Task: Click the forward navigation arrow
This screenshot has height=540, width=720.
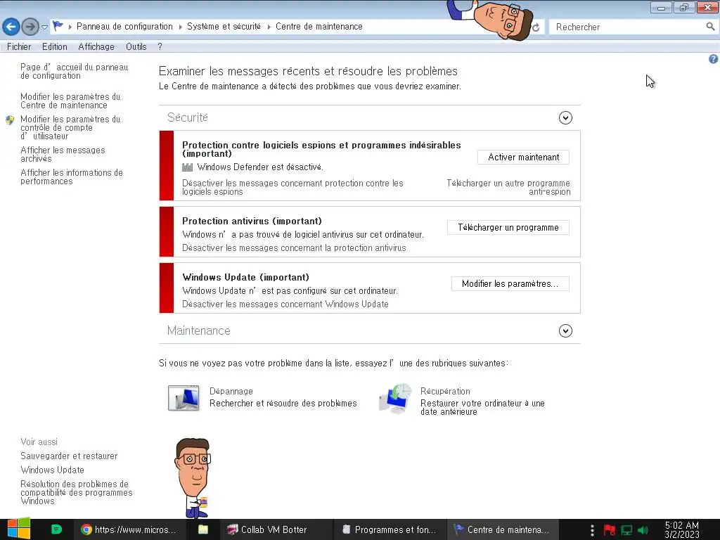Action: click(30, 27)
